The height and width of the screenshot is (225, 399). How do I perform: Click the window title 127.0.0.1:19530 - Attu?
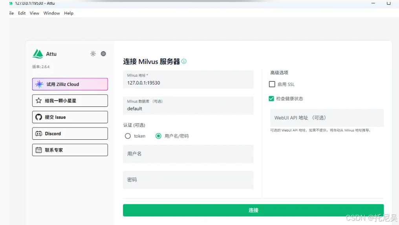(35, 3)
